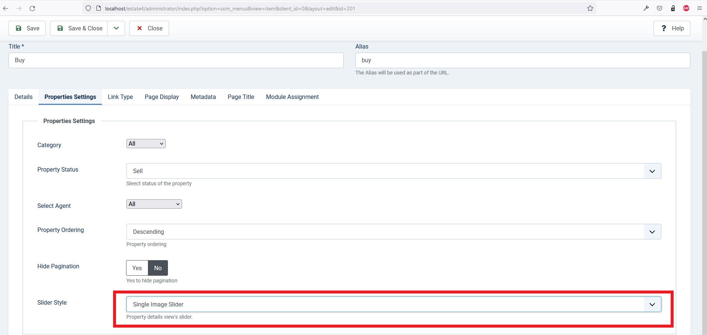Open the wrench developer tools icon
707x335 pixels.
tap(646, 9)
